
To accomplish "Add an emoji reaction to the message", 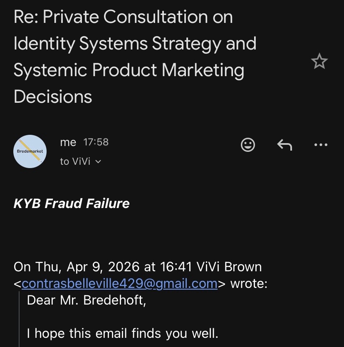I will pos(248,144).
